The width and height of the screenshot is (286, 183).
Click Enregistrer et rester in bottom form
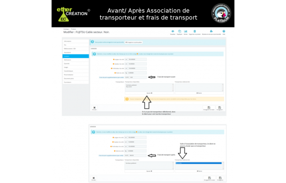coord(210,178)
